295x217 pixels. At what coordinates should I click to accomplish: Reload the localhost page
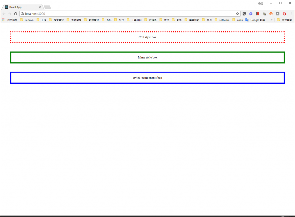pos(16,14)
